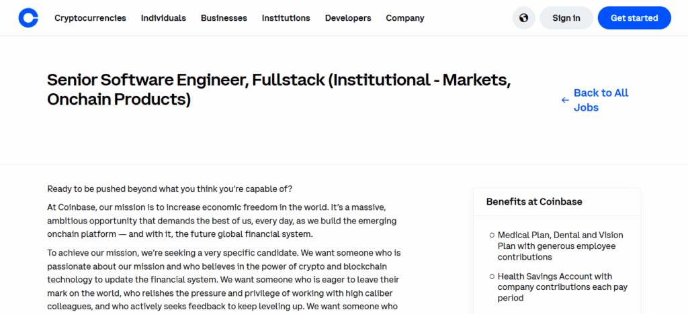Click the 'Ready to be pushed beyond' sentence
Image resolution: width=688 pixels, height=314 pixels.
pyautogui.click(x=170, y=189)
